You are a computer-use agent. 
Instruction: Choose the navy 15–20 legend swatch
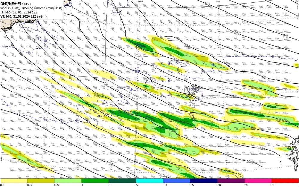[x=204, y=180]
